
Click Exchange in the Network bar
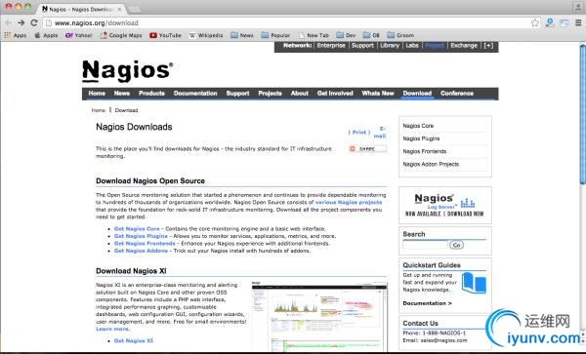(464, 46)
